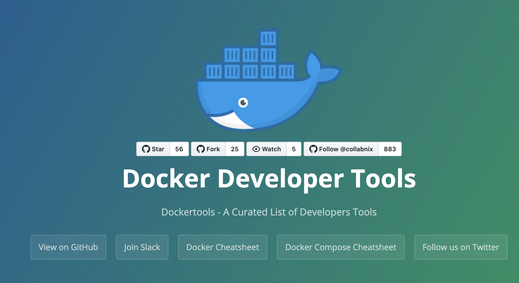The height and width of the screenshot is (283, 519).
Task: Open View on GitHub
Action: tap(68, 247)
